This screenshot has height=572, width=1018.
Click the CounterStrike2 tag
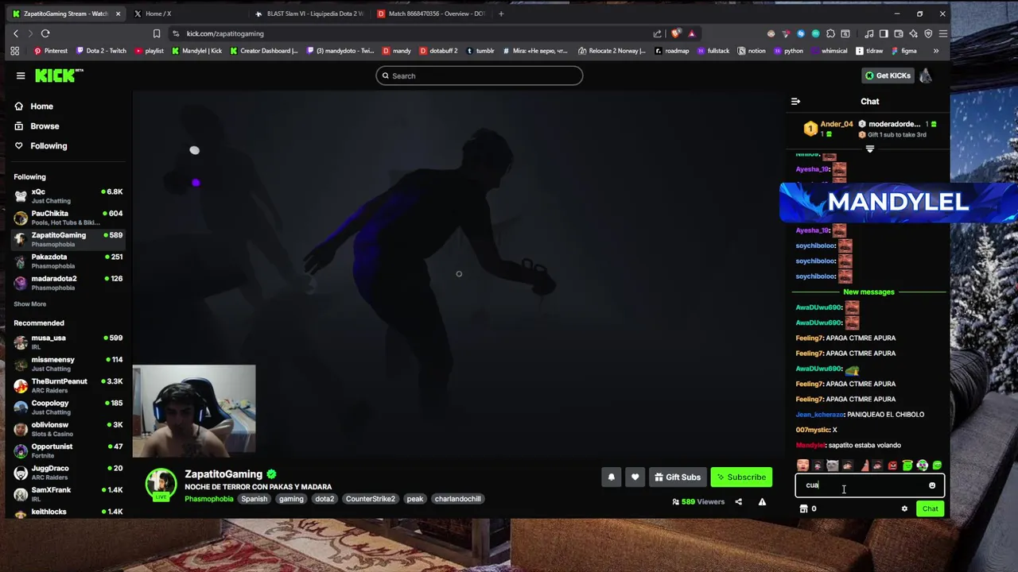[x=371, y=499]
